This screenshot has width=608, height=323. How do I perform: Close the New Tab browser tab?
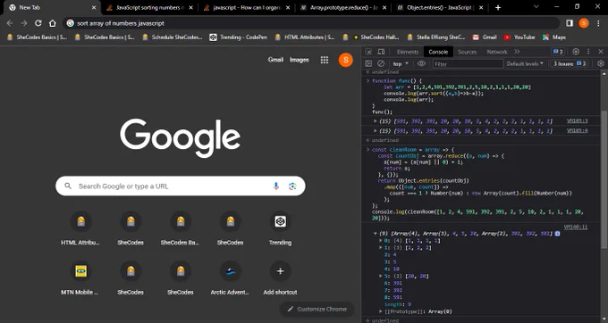[94, 8]
